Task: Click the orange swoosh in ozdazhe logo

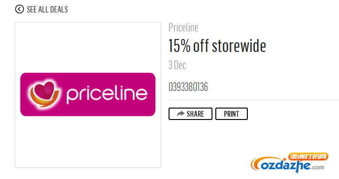Action: coord(257,164)
